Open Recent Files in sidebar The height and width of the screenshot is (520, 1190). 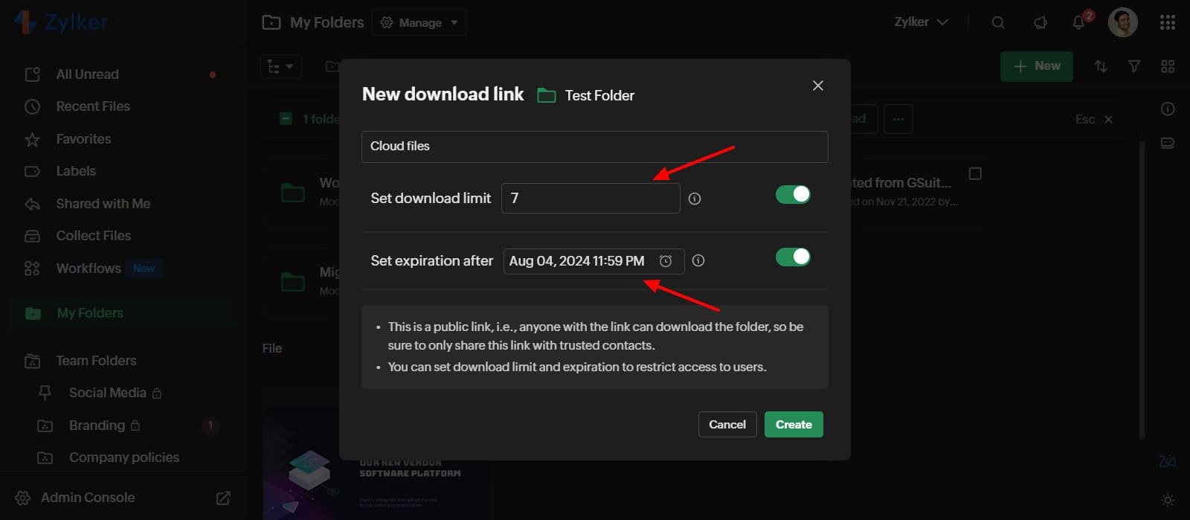coord(93,106)
